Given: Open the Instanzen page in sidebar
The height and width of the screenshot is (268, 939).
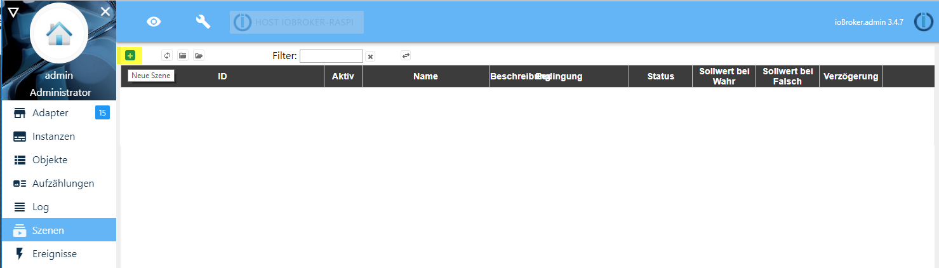Looking at the screenshot, I should [x=53, y=137].
